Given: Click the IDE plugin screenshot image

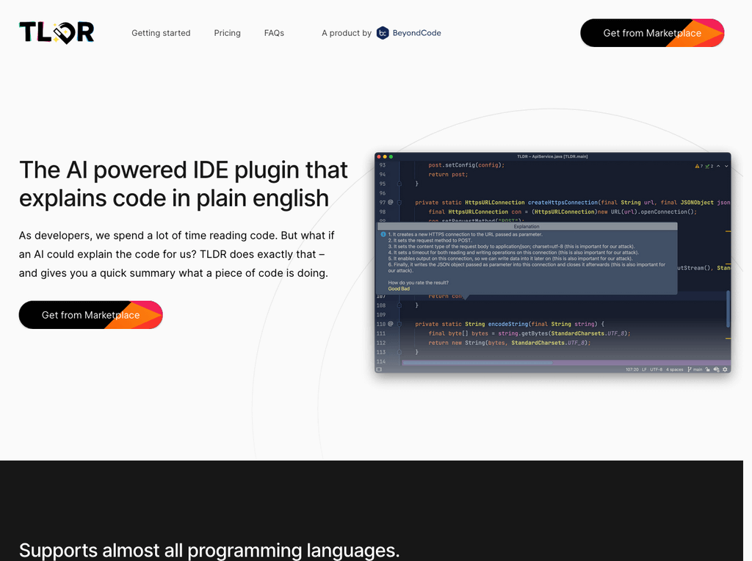Looking at the screenshot, I should 552,263.
